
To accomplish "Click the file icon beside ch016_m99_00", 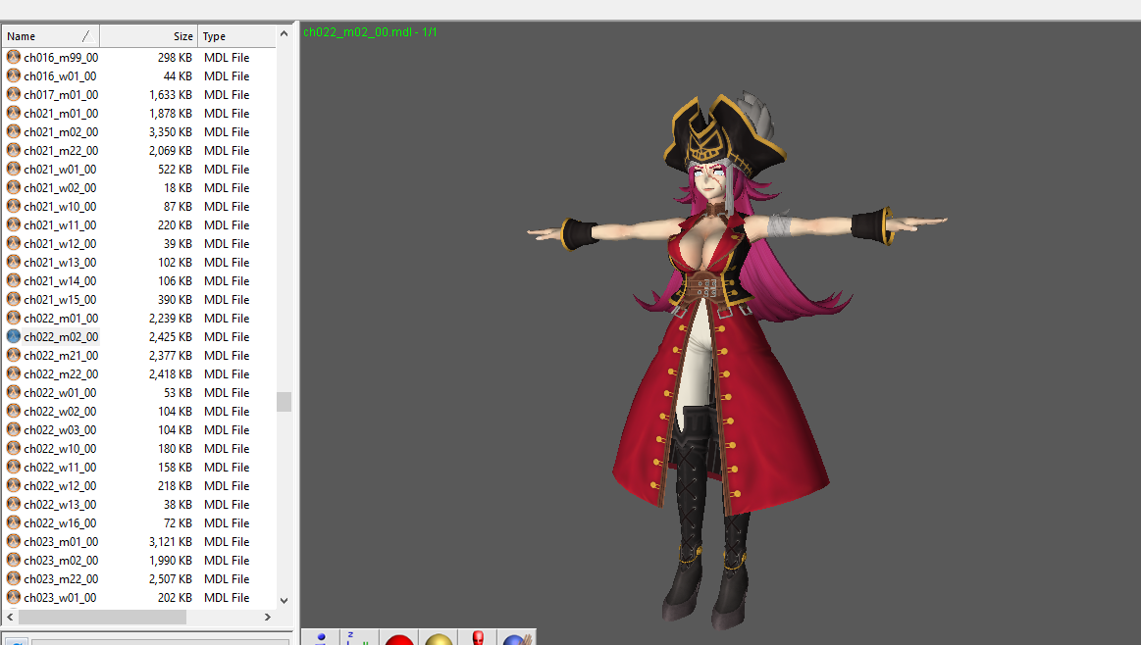I will coord(13,57).
